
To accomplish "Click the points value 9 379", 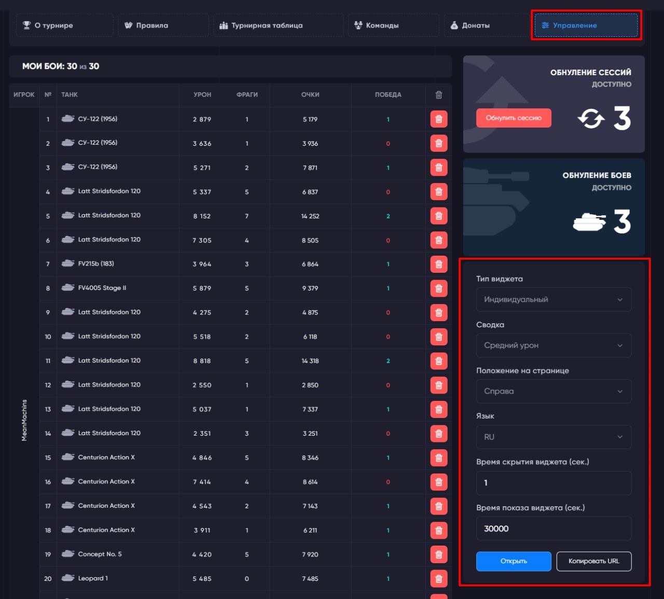I will point(310,288).
